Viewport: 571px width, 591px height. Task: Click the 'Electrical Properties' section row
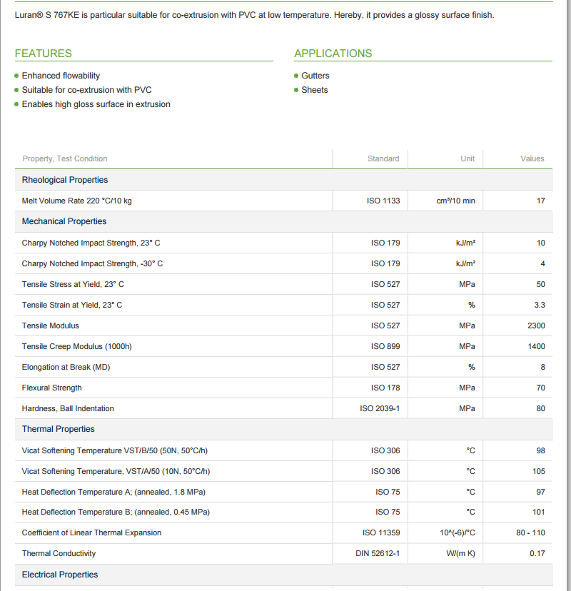point(284,575)
